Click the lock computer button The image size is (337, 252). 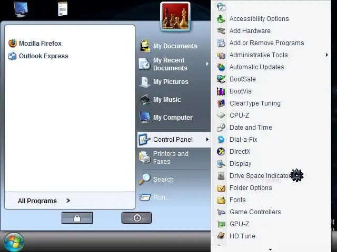pos(77,218)
